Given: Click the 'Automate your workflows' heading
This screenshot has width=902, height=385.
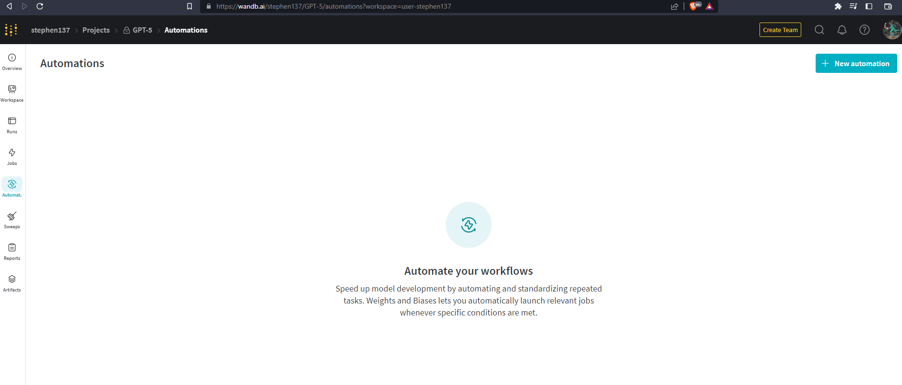Looking at the screenshot, I should 469,271.
